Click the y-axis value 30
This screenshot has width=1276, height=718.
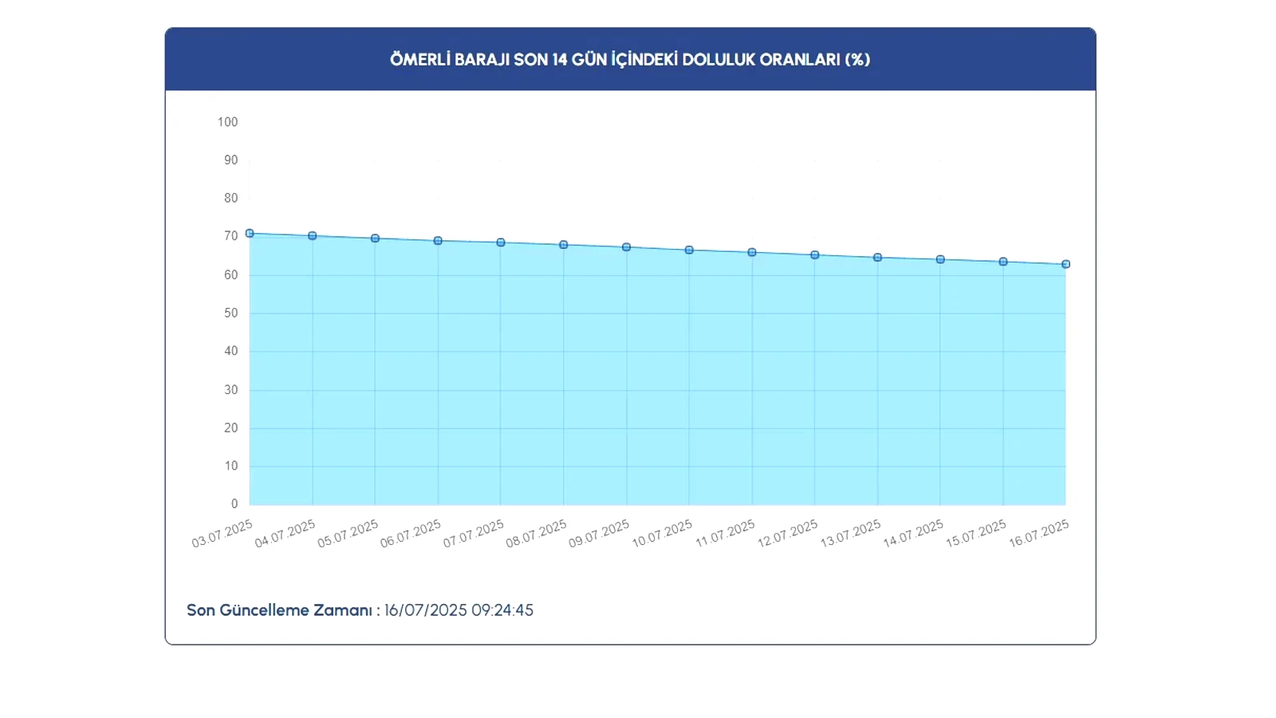click(231, 390)
